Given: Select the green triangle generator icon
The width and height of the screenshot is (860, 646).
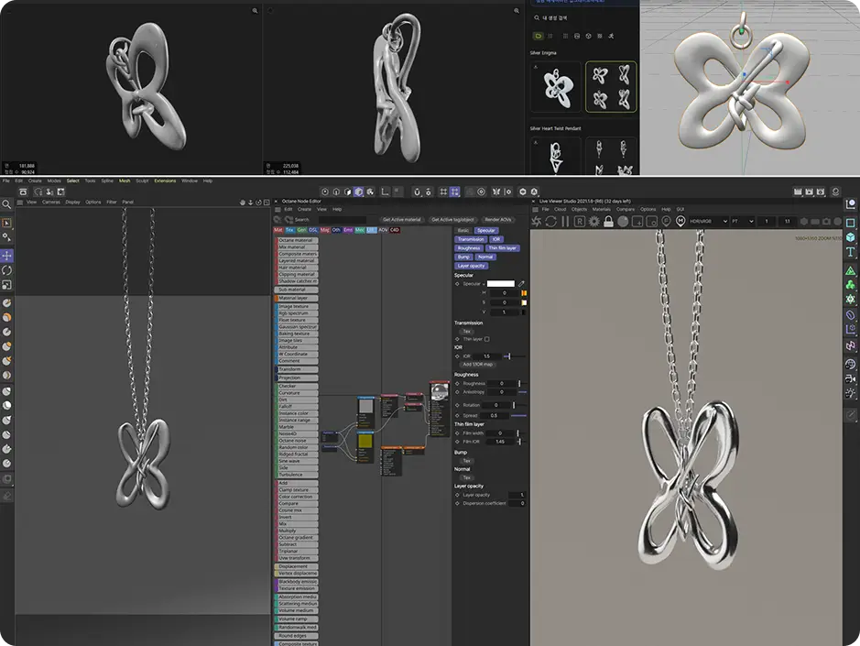Looking at the screenshot, I should (x=850, y=270).
